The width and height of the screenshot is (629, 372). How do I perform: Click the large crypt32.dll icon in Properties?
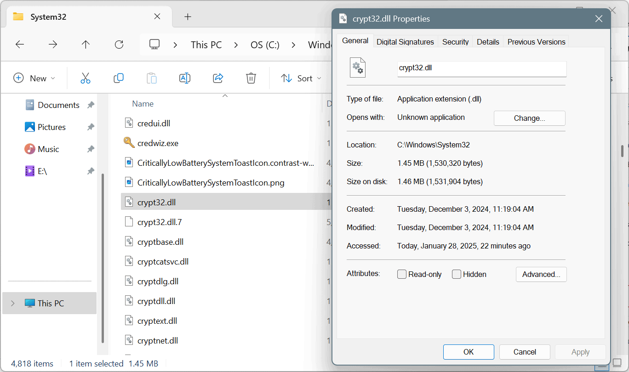pos(358,68)
